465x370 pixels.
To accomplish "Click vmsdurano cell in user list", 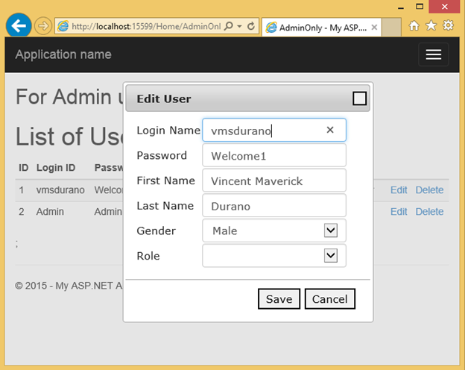I will coord(60,190).
